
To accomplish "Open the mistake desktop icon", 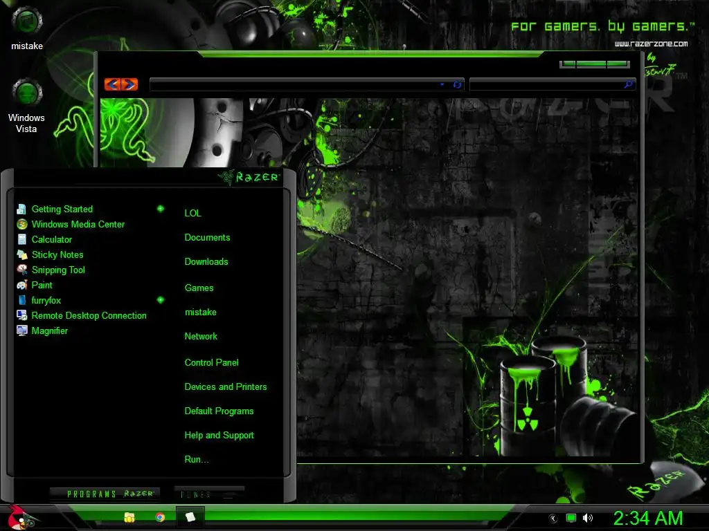I will point(27,28).
